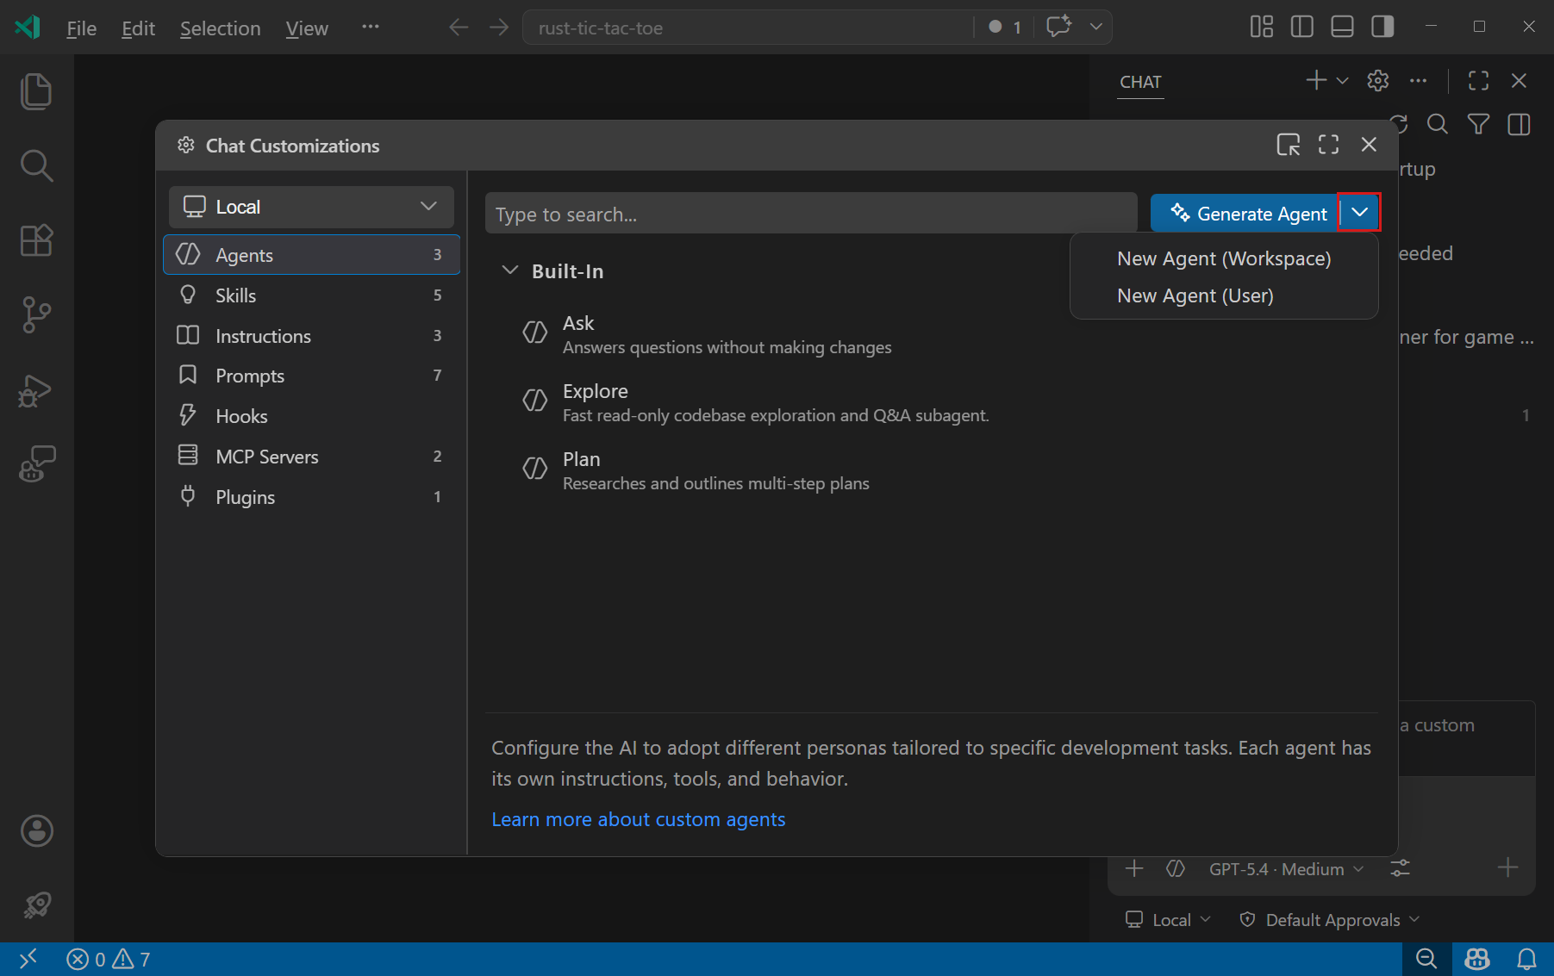This screenshot has width=1554, height=976.
Task: Toggle the Secondary Side Bar
Action: 1382,27
